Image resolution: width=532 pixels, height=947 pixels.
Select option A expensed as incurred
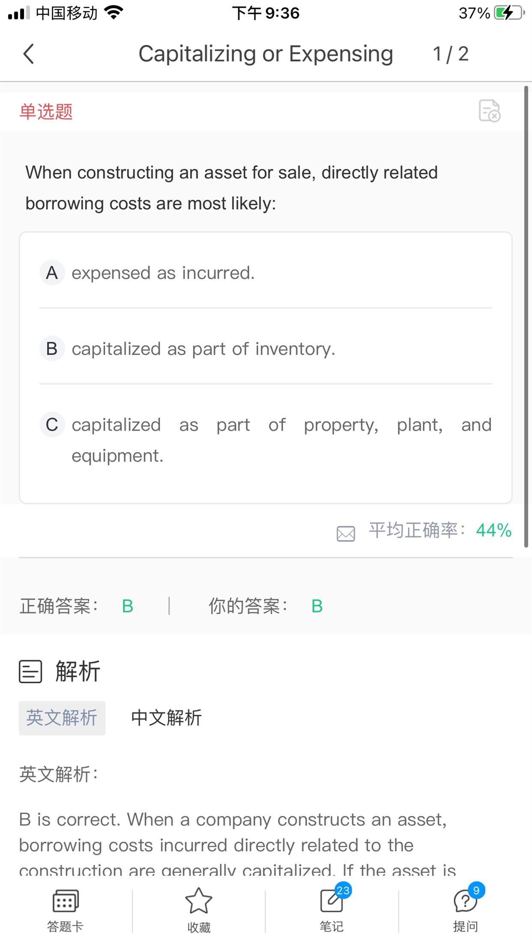click(x=266, y=273)
